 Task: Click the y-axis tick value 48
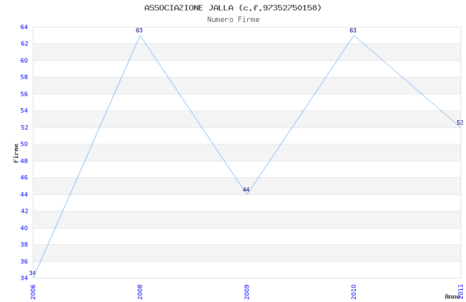(24, 161)
